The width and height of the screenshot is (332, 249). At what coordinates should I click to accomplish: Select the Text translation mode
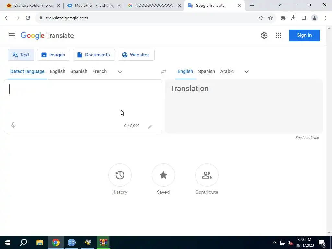(21, 55)
